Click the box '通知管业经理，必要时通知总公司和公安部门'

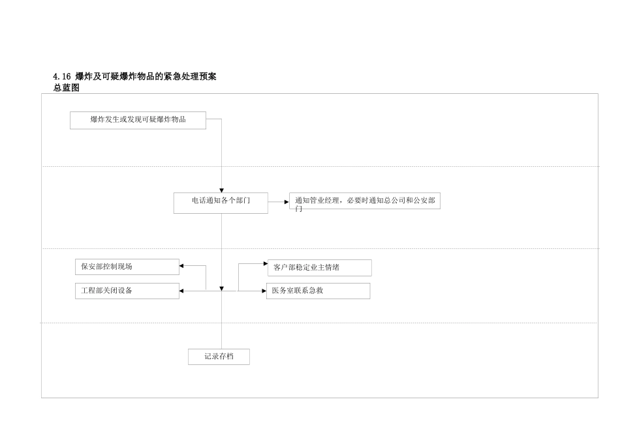[x=365, y=201]
